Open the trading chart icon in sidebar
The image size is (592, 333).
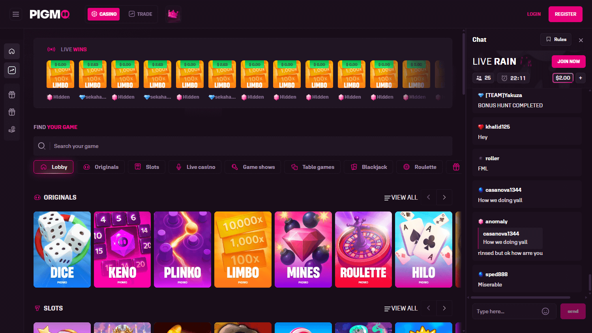(x=12, y=70)
